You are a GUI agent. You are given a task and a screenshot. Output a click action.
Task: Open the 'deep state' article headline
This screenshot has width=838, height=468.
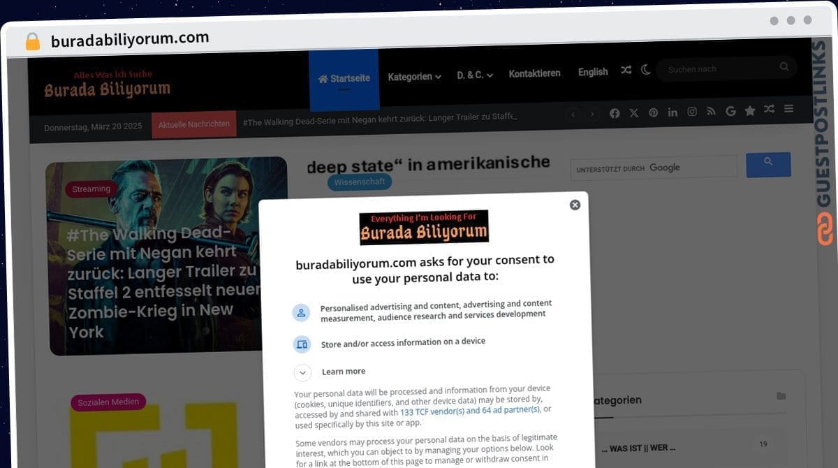pos(428,164)
